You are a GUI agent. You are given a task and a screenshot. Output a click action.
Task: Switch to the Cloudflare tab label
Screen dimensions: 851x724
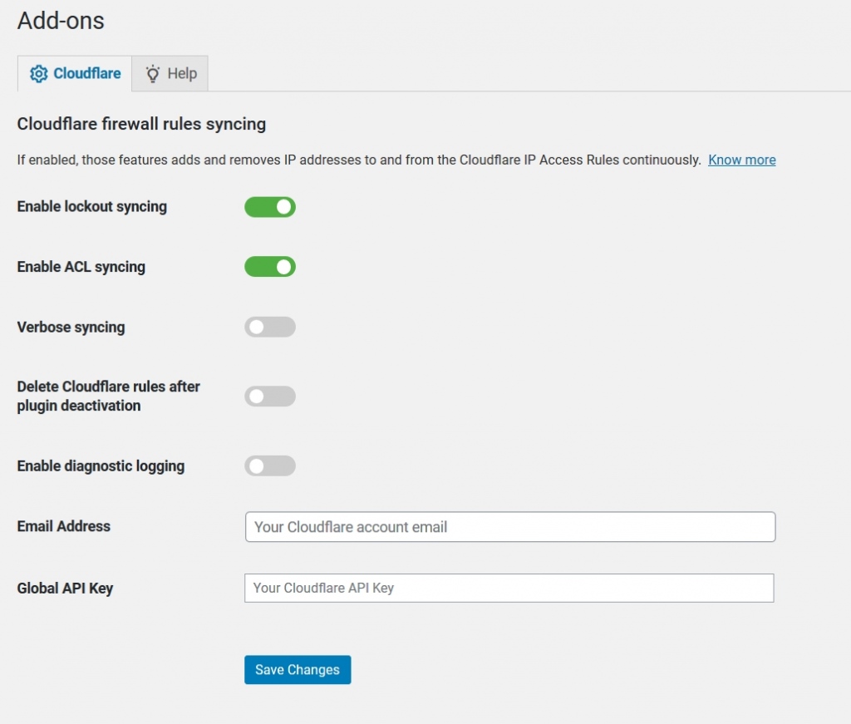(86, 74)
